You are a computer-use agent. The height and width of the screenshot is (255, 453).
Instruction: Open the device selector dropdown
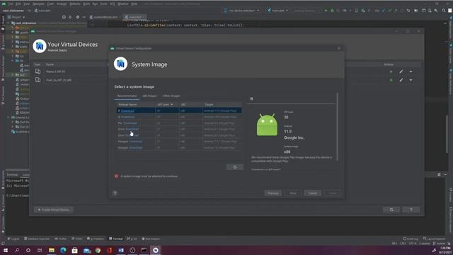point(241,11)
